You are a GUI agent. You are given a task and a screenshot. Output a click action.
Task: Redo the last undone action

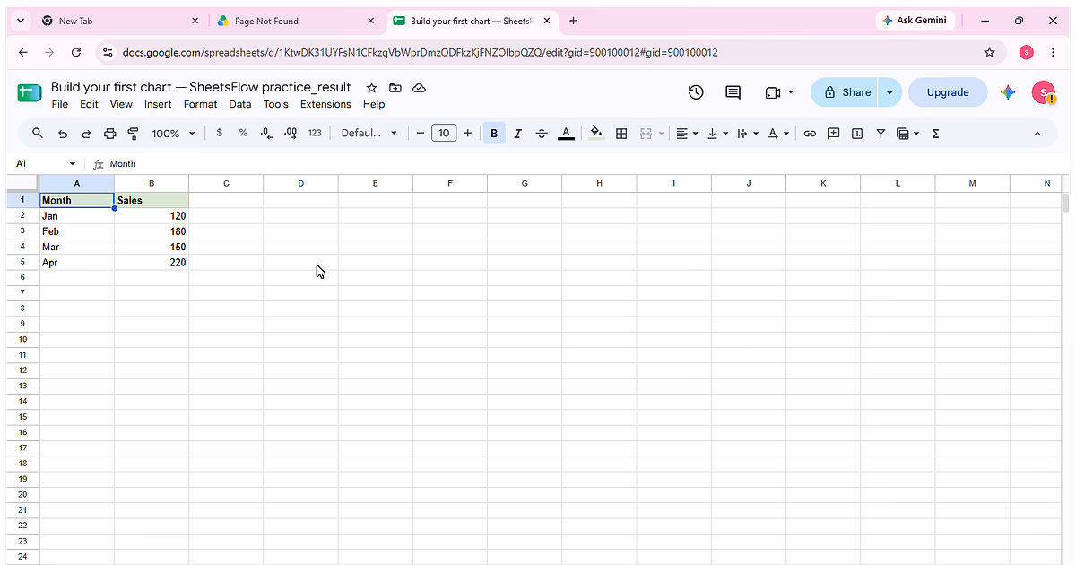pos(86,133)
